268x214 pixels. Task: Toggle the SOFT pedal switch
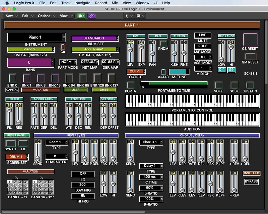tap(218, 85)
